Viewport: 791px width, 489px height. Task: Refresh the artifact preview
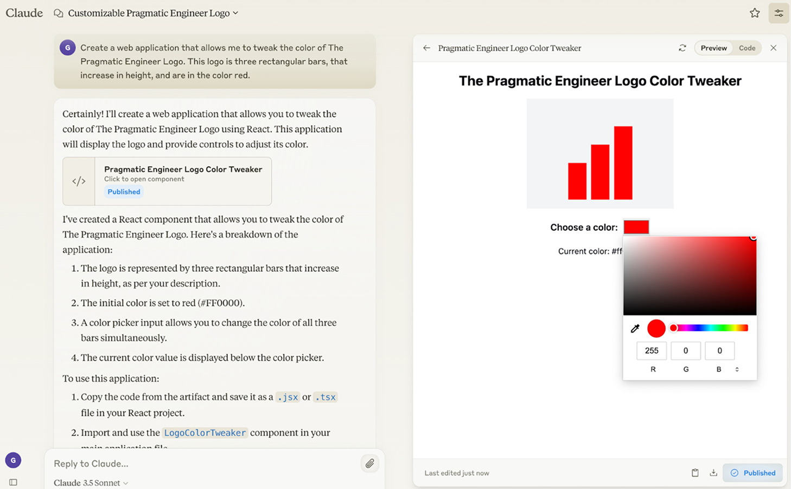click(x=682, y=48)
